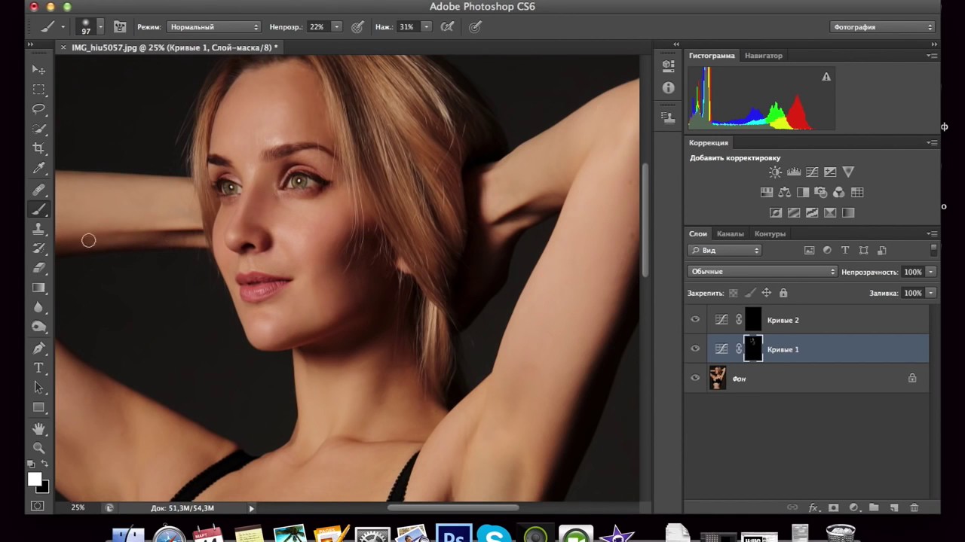Screen dimensions: 965x542
Task: Select the Lasso tool
Action: tap(38, 109)
